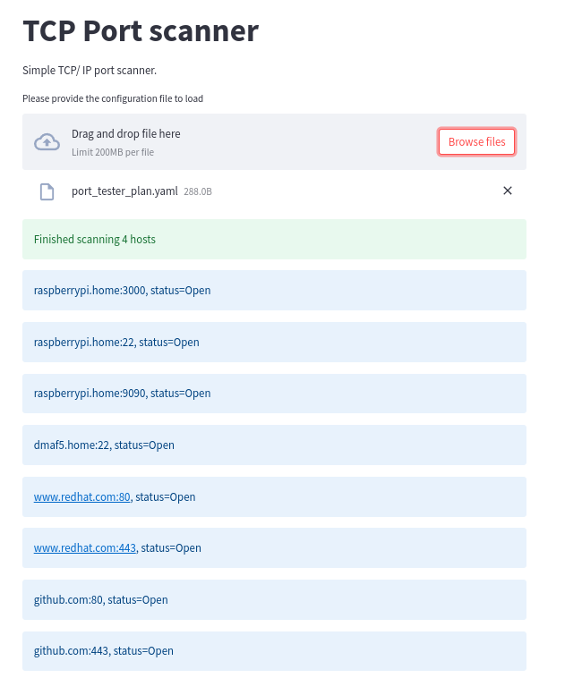The image size is (582, 695).
Task: Click the github.com:443 result row
Action: 274,651
